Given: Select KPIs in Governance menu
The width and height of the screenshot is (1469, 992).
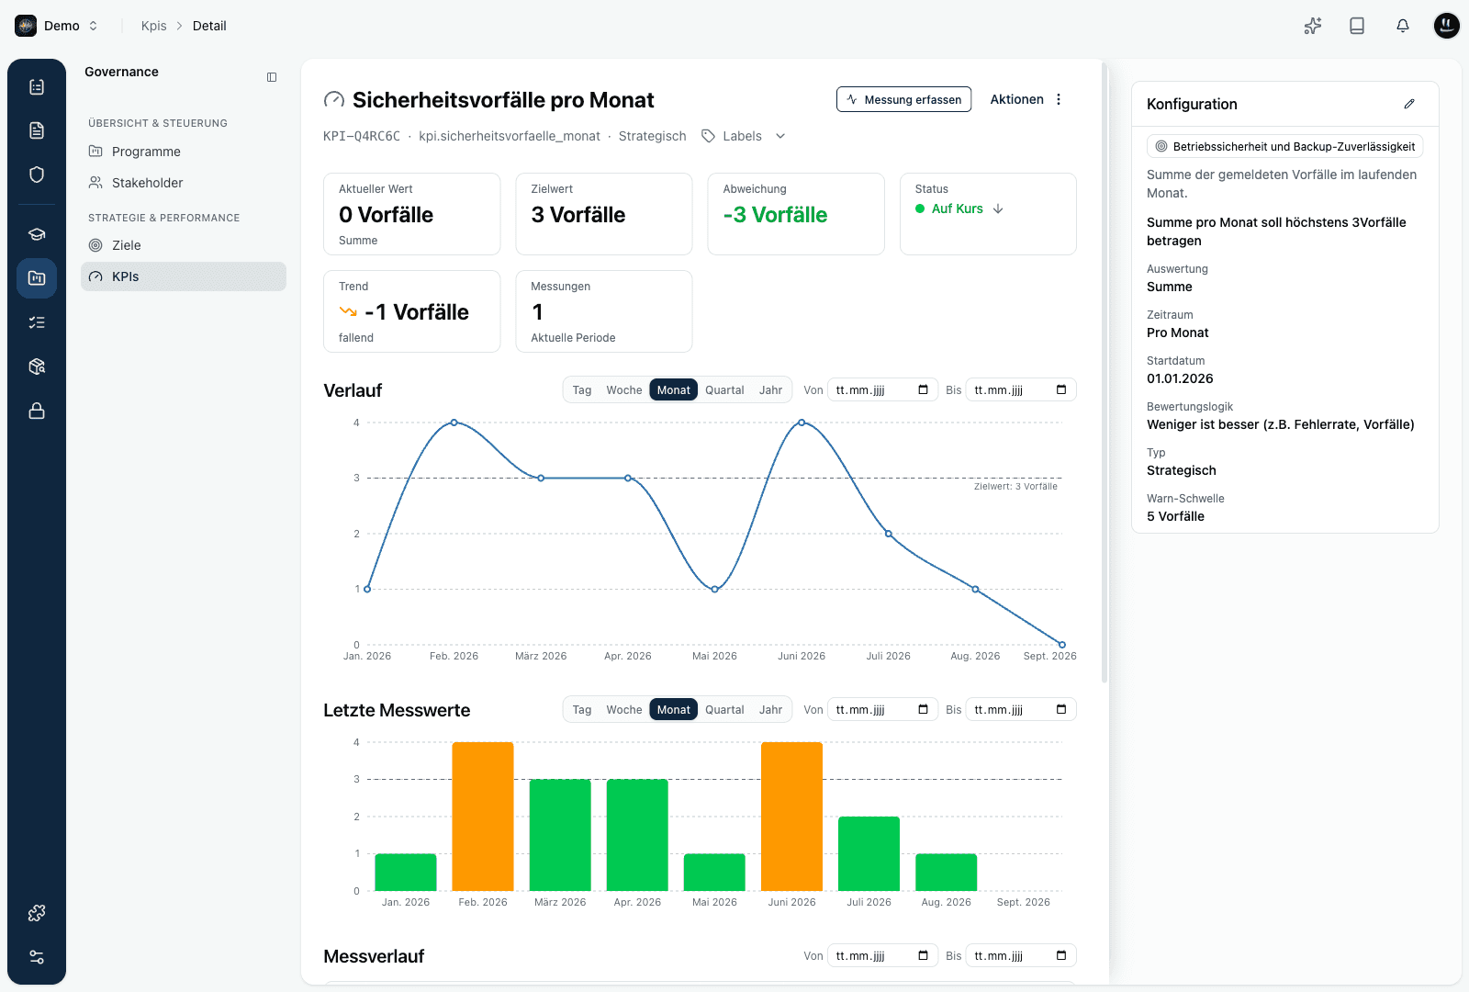Looking at the screenshot, I should (x=184, y=276).
